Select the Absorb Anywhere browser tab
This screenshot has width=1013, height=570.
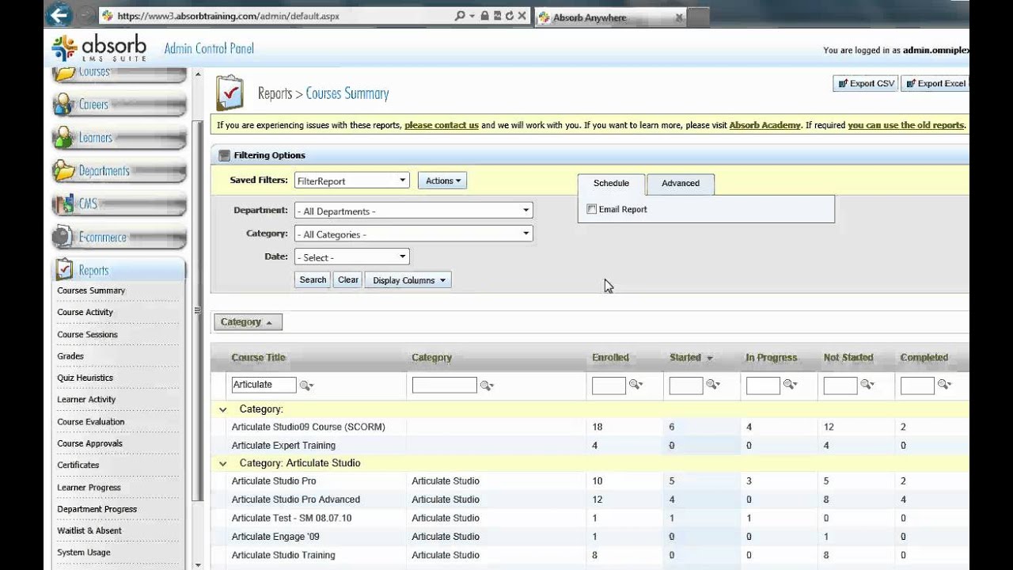coord(609,17)
